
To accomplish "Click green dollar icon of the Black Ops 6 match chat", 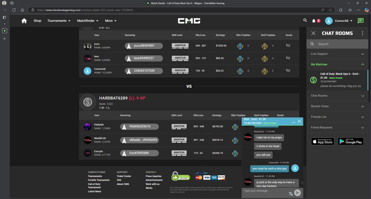I will coord(314,80).
